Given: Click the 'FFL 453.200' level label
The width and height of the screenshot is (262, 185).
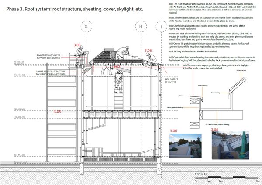Looking at the screenshot, I should click(x=20, y=155).
